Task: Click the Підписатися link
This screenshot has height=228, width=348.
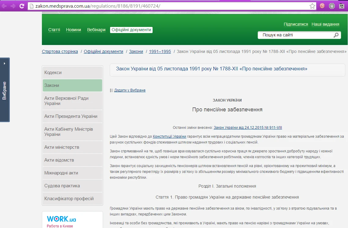Action: click(296, 24)
